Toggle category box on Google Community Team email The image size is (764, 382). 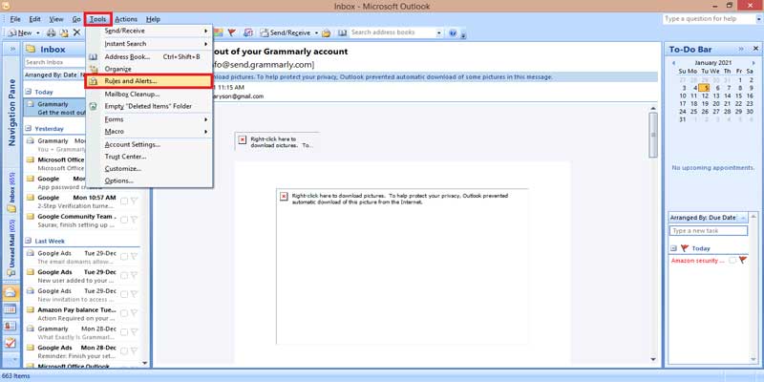pos(125,220)
